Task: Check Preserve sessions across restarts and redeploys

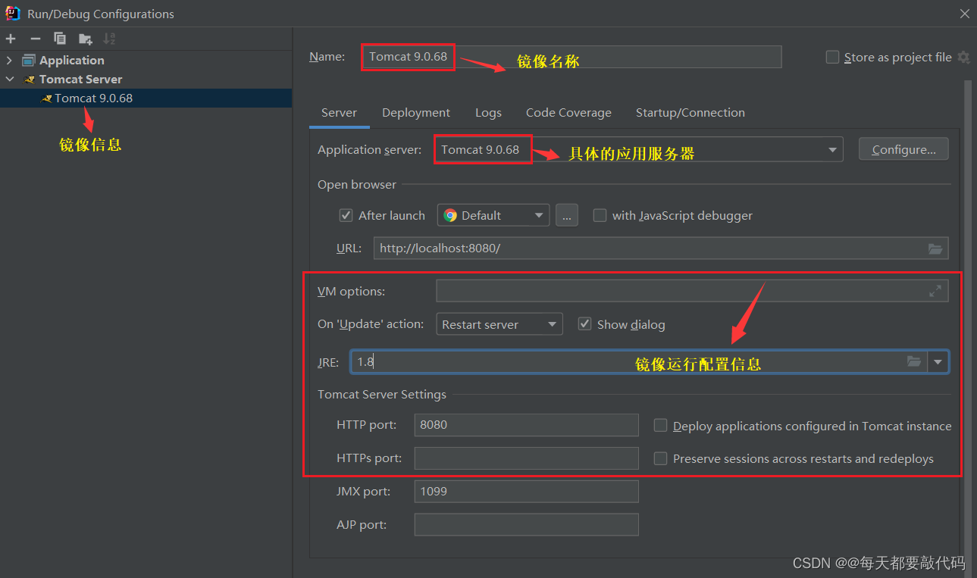Action: coord(660,458)
